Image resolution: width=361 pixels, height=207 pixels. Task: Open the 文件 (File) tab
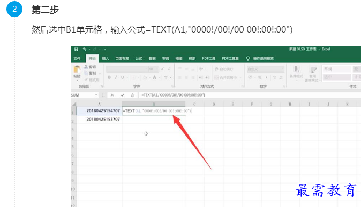(77, 59)
